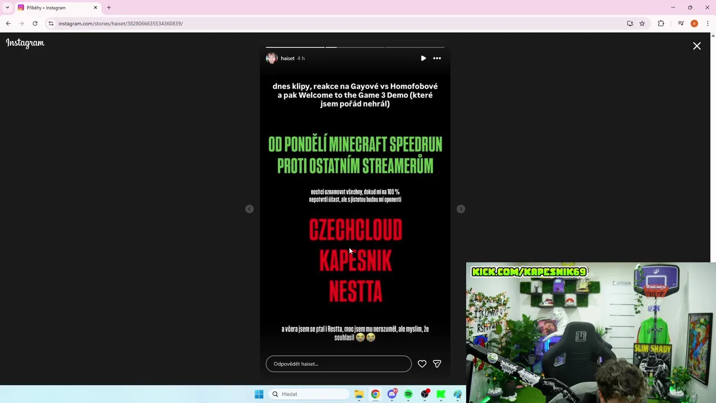Open Spotify from taskbar
The width and height of the screenshot is (716, 403).
pyautogui.click(x=408, y=394)
